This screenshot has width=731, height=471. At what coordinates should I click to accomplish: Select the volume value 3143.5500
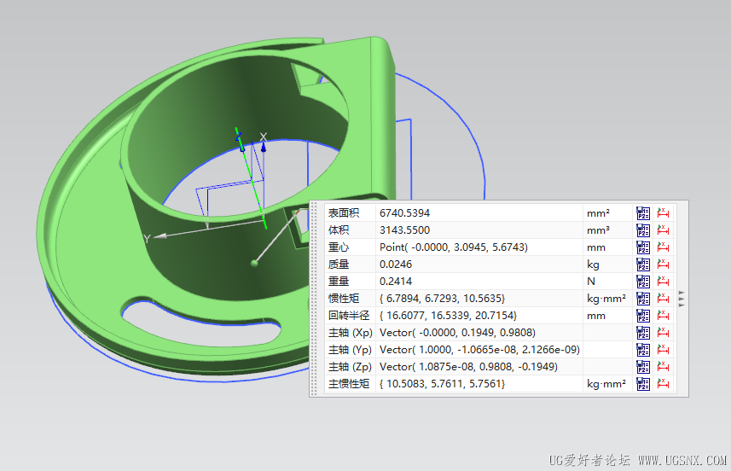click(x=404, y=230)
